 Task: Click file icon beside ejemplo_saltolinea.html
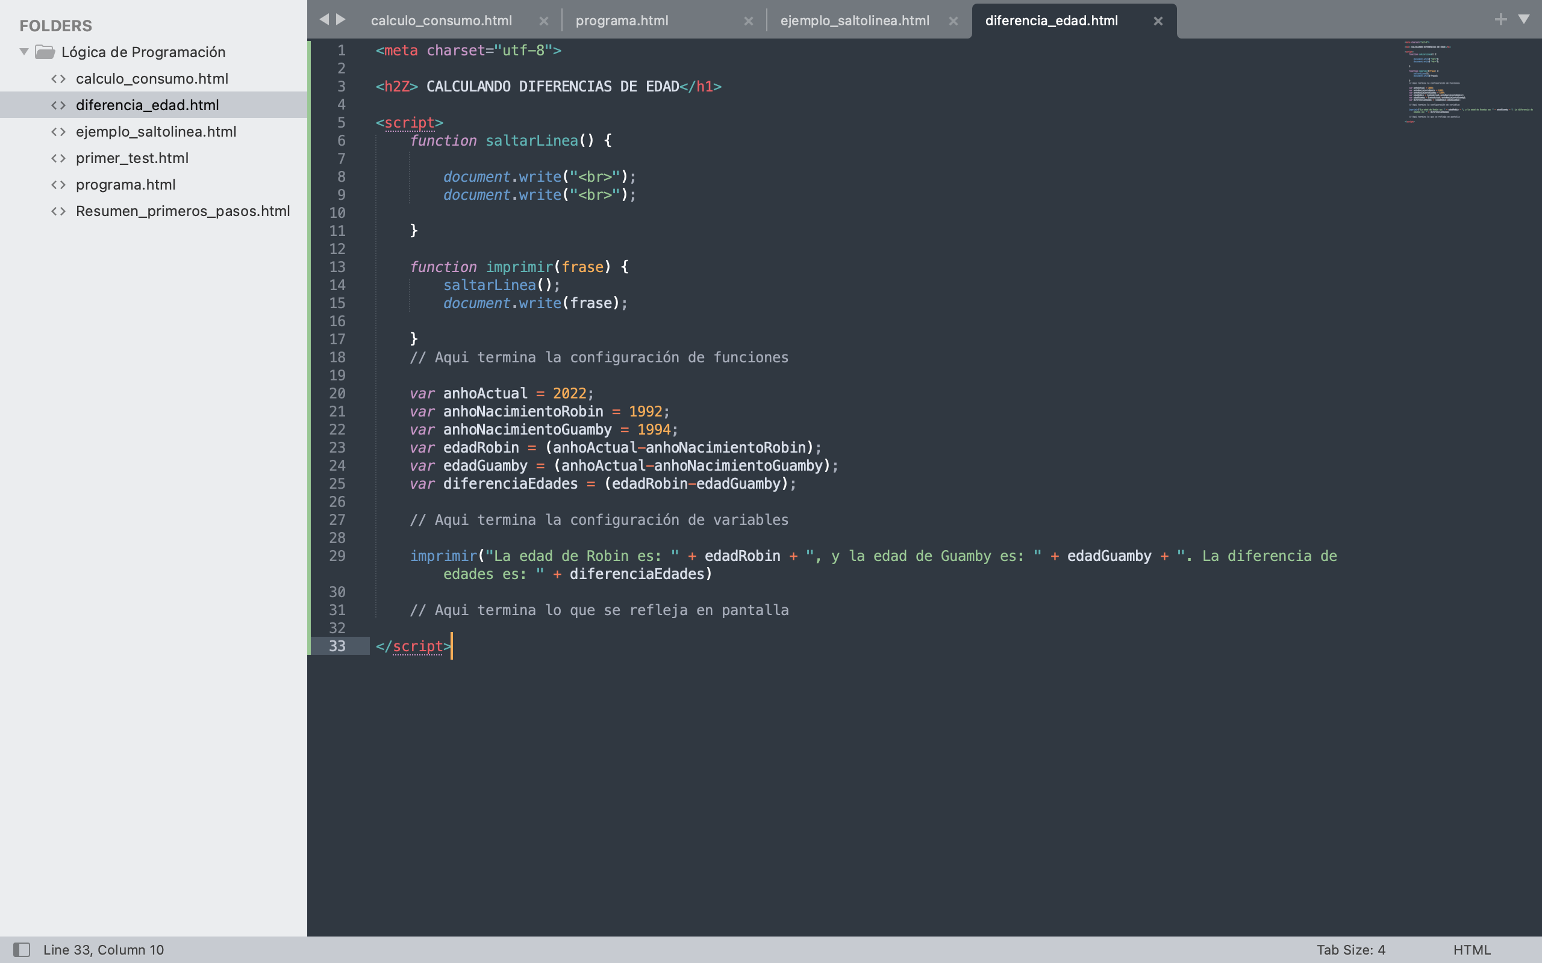[58, 132]
